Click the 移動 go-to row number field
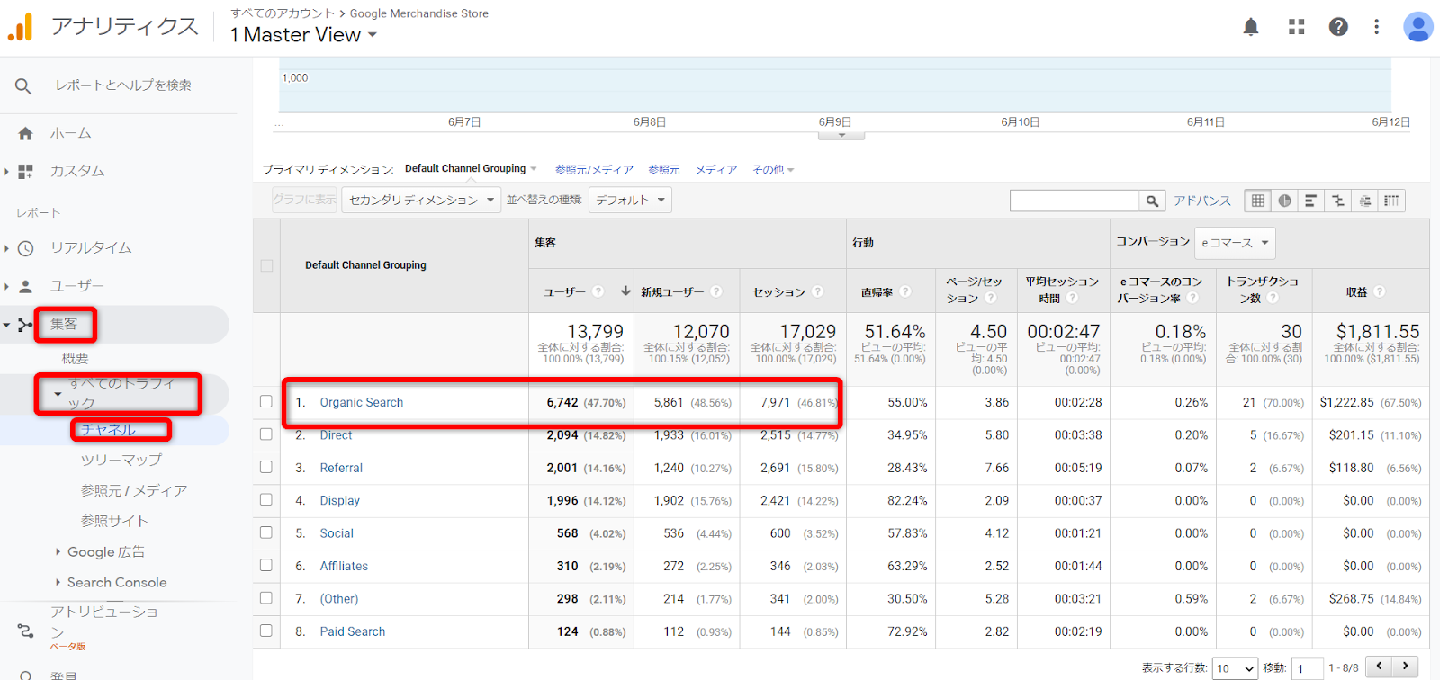The width and height of the screenshot is (1440, 680). 1307,668
